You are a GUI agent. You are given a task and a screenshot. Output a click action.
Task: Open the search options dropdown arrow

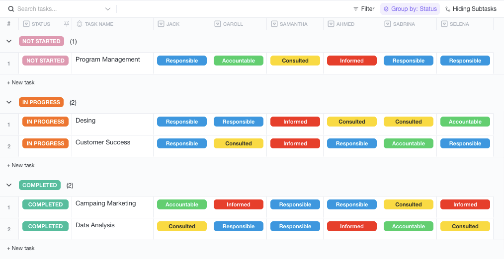pos(108,9)
